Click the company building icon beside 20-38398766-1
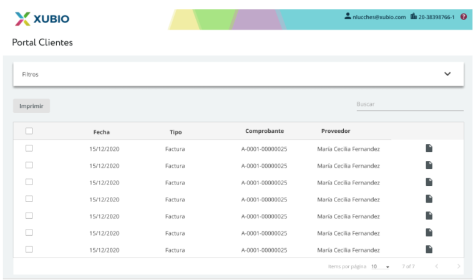The height and width of the screenshot is (280, 473). click(x=414, y=16)
